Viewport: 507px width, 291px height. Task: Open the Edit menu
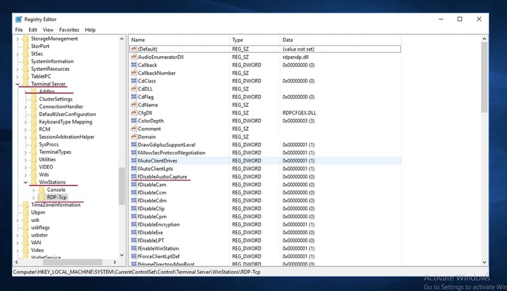tap(33, 30)
